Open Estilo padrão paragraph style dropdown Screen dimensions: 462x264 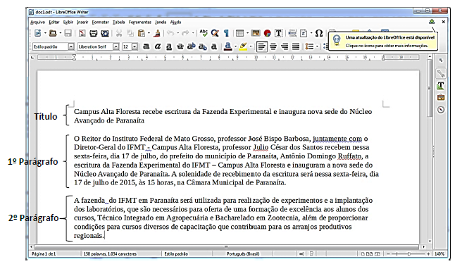coord(71,46)
